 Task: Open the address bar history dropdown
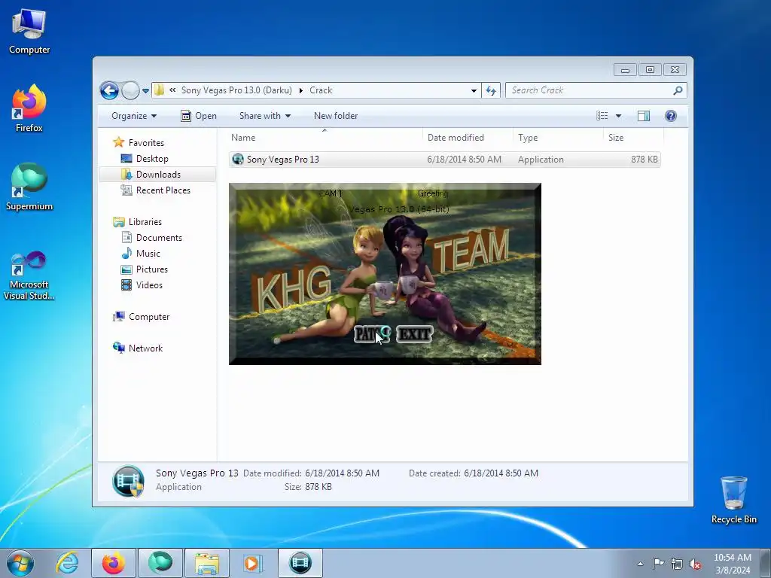coord(474,90)
